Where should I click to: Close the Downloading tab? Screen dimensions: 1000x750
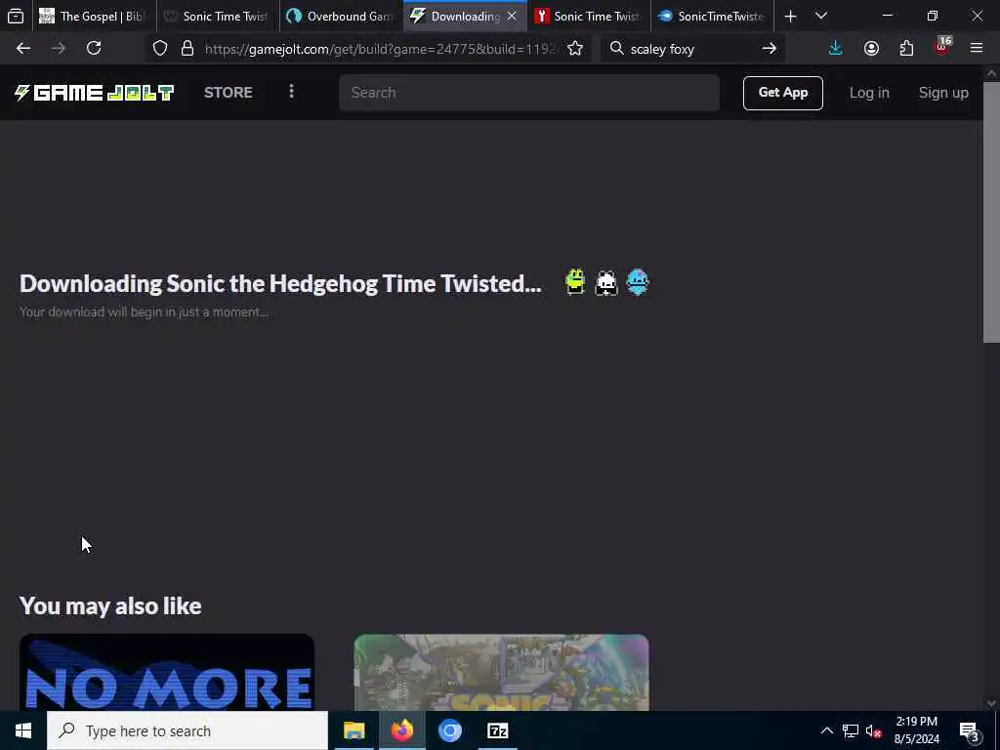[x=512, y=16]
